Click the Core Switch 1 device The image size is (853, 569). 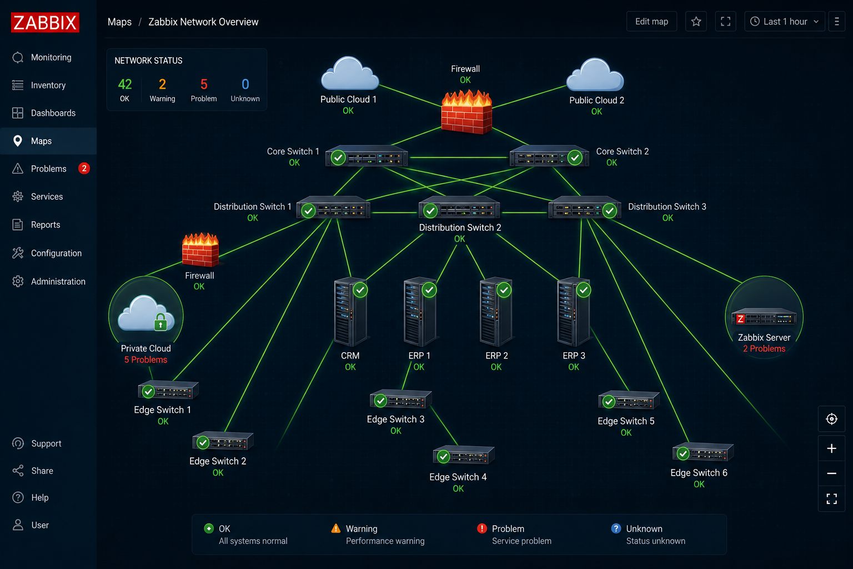367,156
